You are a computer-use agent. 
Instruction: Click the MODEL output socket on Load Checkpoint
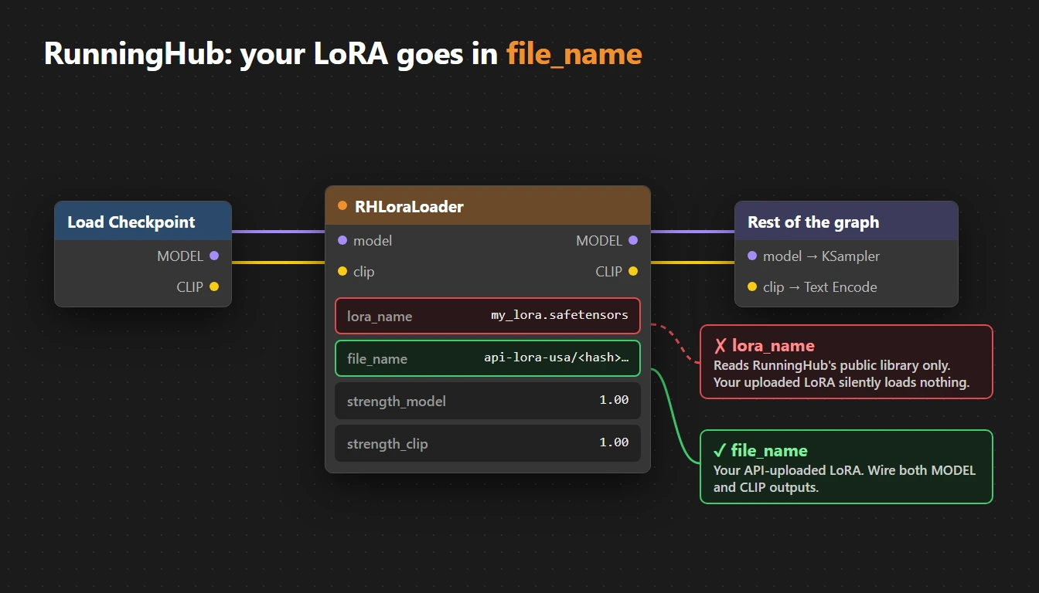214,256
